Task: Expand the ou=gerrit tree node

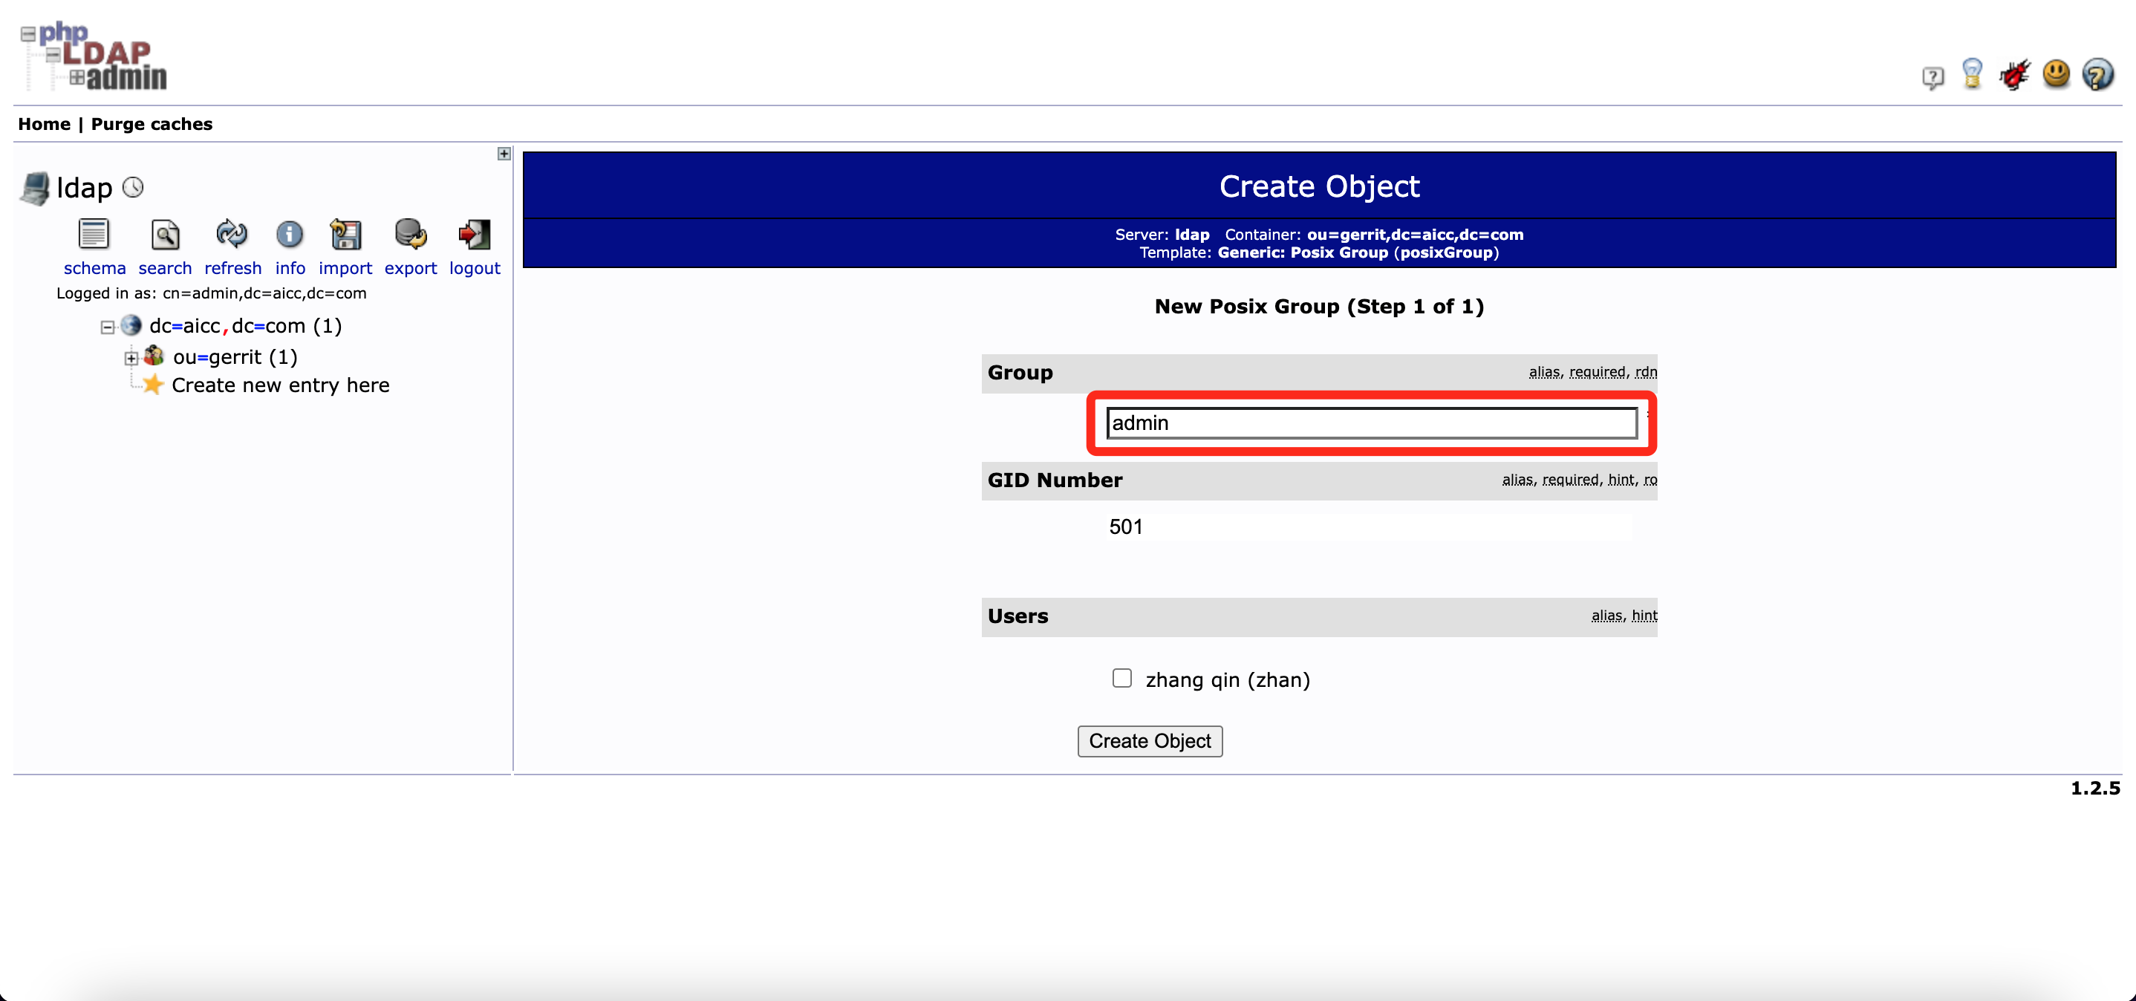Action: point(131,358)
